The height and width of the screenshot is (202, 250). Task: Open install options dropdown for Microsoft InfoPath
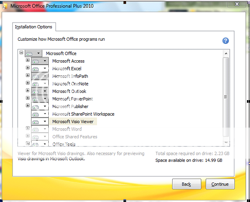45,76
